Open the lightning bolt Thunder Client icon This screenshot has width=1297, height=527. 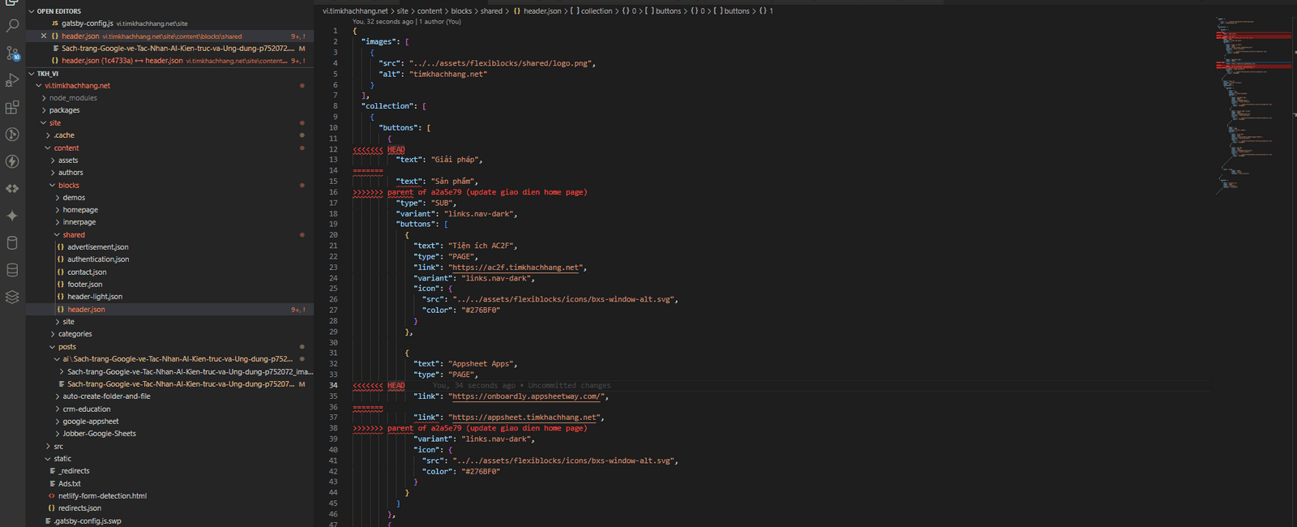[x=12, y=161]
